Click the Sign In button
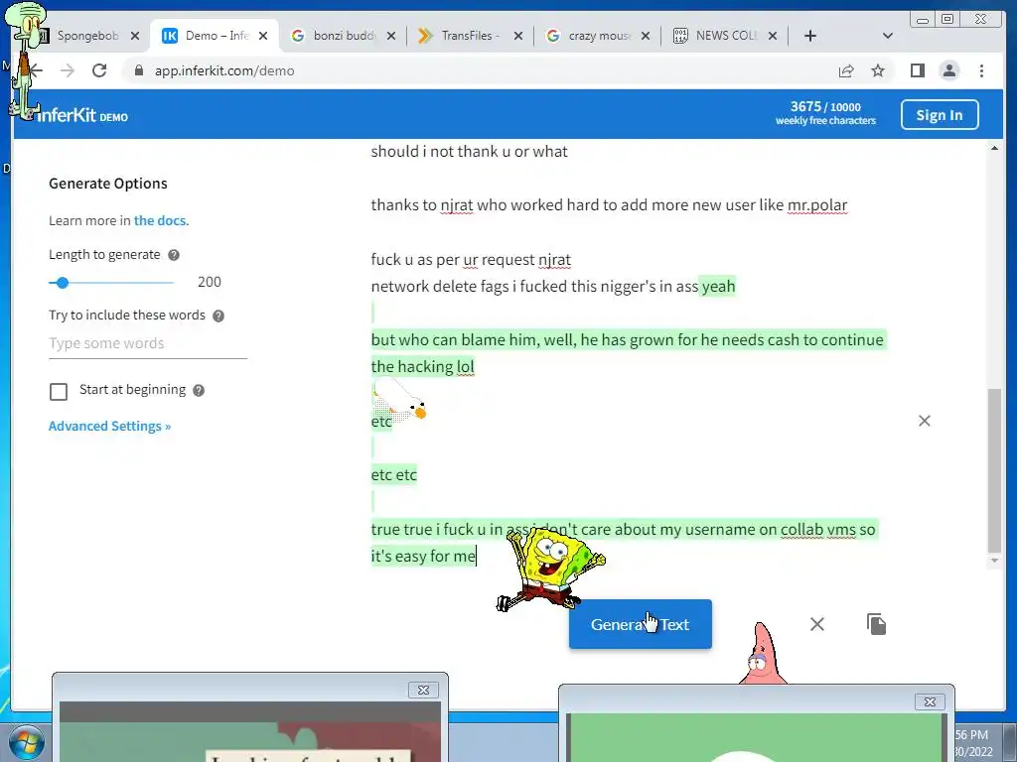This screenshot has height=762, width=1017. click(940, 115)
